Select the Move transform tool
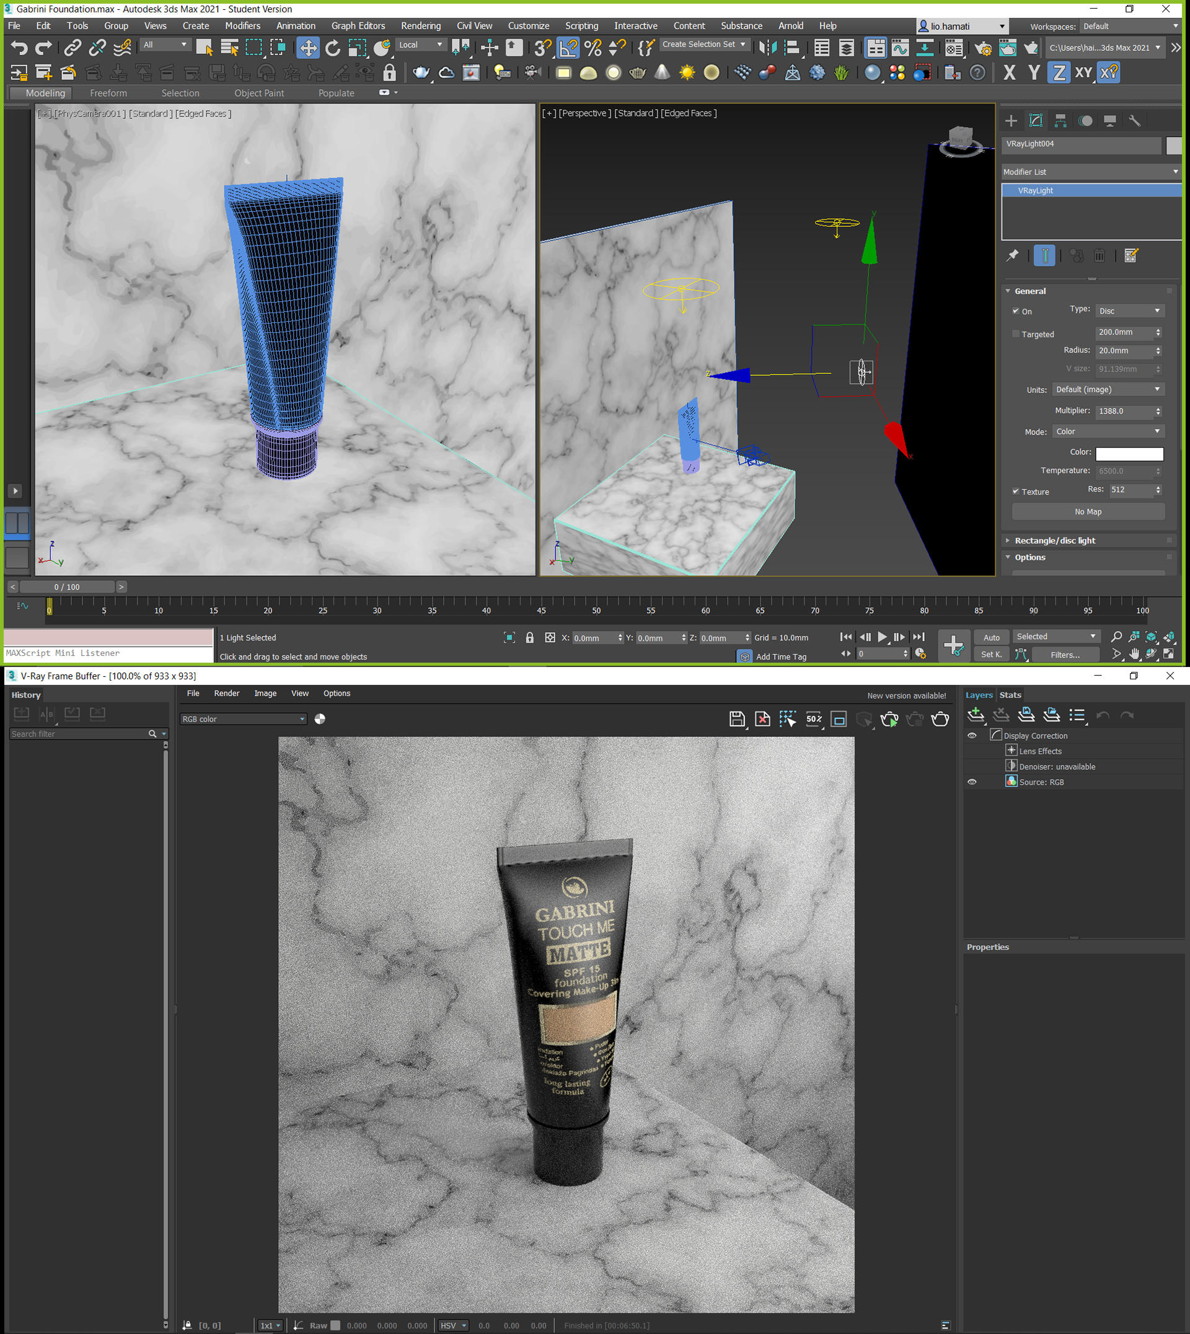Viewport: 1190px width, 1334px height. point(307,48)
